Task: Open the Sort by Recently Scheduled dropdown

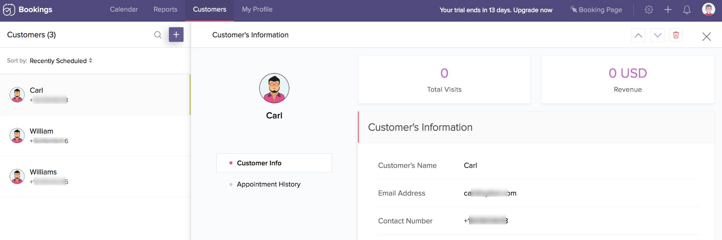Action: coord(61,61)
